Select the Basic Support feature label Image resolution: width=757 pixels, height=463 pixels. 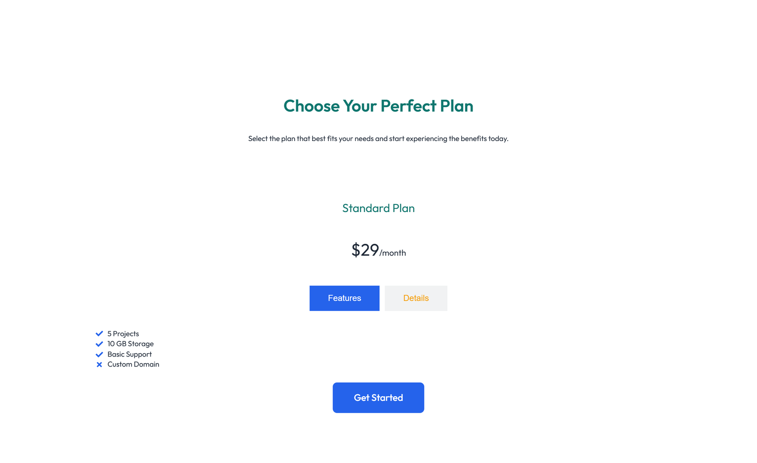click(x=129, y=354)
